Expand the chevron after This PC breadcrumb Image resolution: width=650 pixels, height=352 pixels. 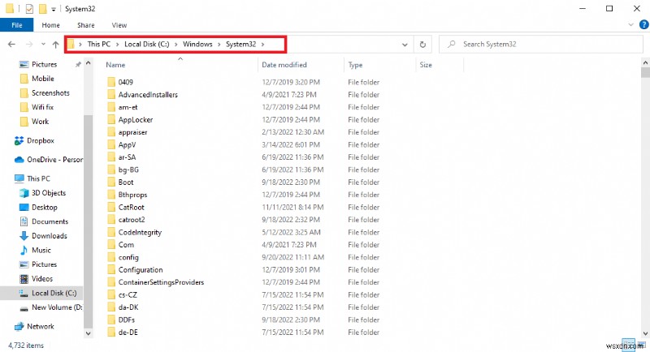[x=117, y=45]
